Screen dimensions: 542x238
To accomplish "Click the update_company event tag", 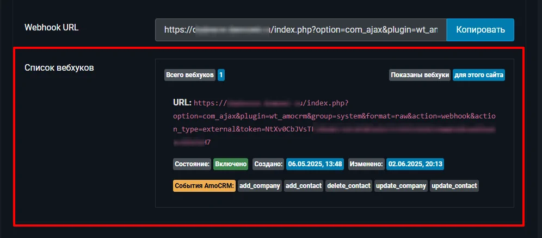I will click(x=401, y=186).
